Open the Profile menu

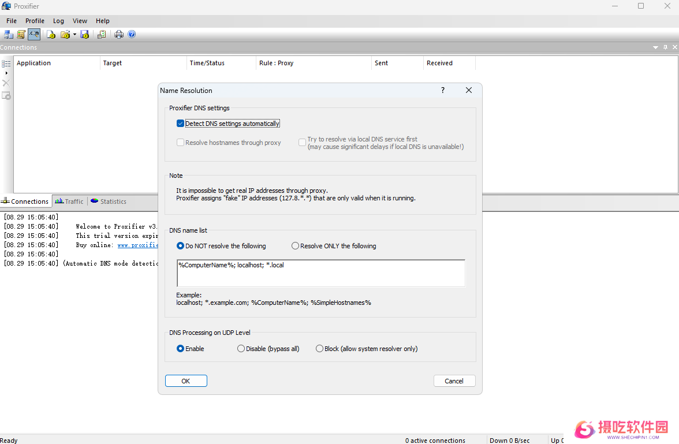35,21
